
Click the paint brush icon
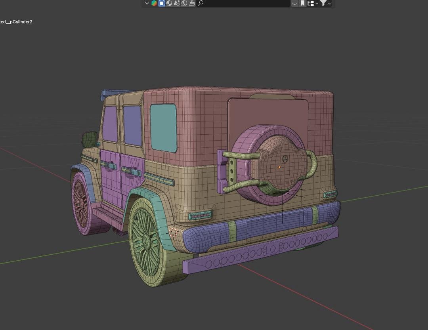coord(192,3)
